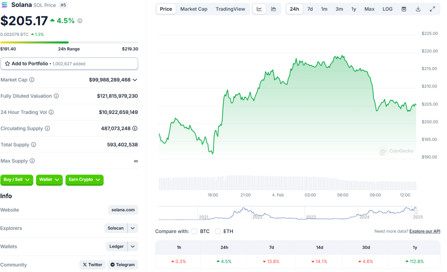The height and width of the screenshot is (272, 447).
Task: Click the historical range navigator under the chart
Action: point(288,213)
